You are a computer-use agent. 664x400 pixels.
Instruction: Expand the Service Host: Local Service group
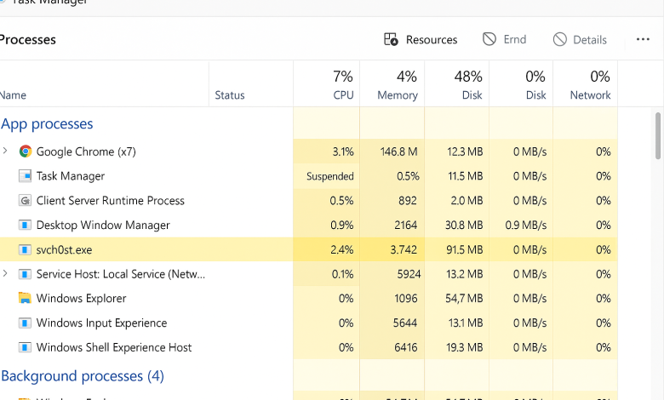click(5, 273)
